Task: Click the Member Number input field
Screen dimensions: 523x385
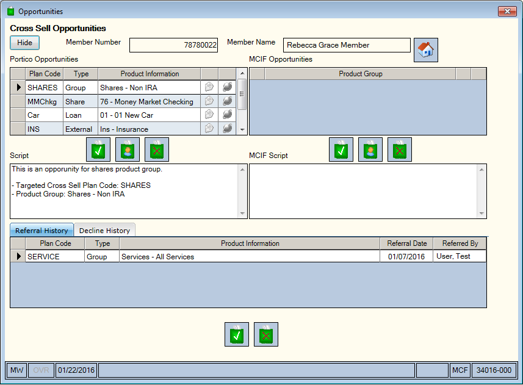Action: 173,45
